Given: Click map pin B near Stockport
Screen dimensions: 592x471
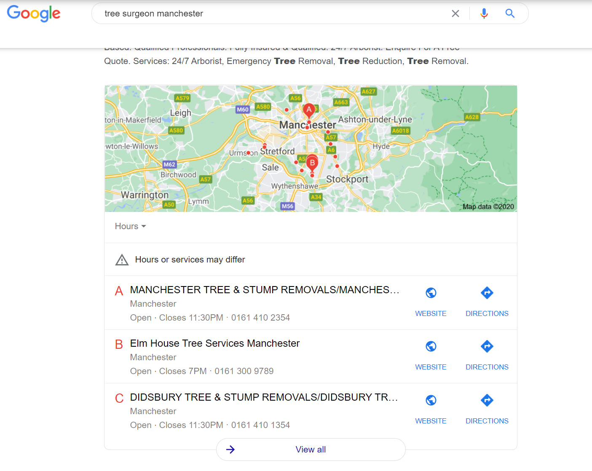Looking at the screenshot, I should click(312, 164).
